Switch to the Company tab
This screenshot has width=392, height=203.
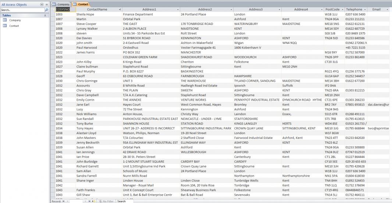(61, 4)
